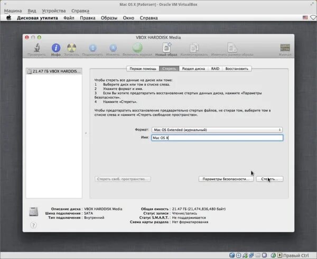Open the Журнал log icon
Viewport: 317px width, 259px height.
click(285, 49)
